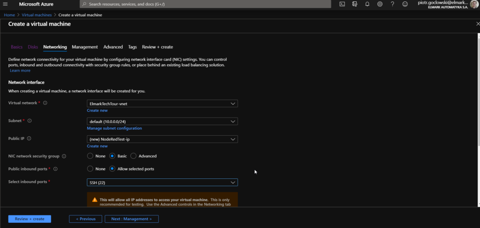The height and width of the screenshot is (228, 480).
Task: Click the user account avatar
Action: click(474, 4)
